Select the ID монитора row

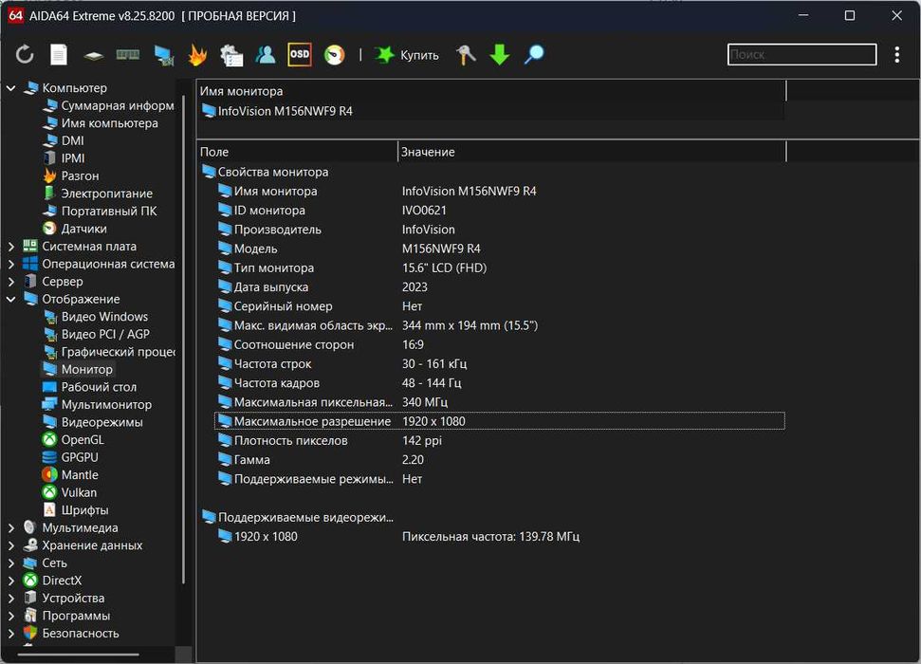point(500,211)
